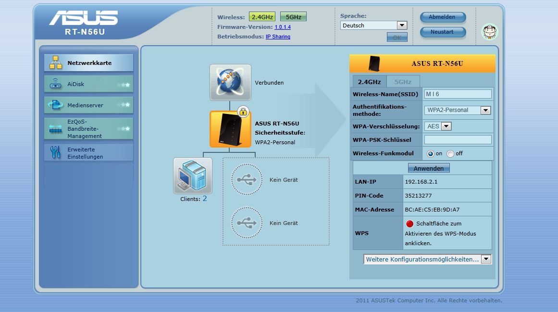558x312 pixels.
Task: Open the Netzwerkkarte menu item
Action: click(x=88, y=63)
